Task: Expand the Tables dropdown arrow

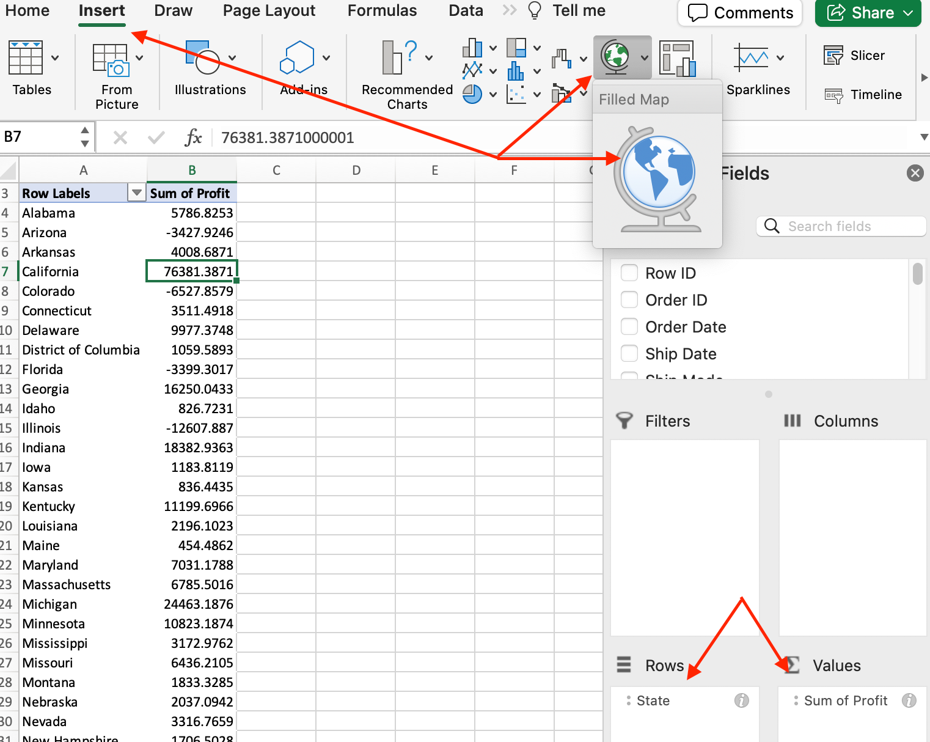Action: (x=55, y=58)
